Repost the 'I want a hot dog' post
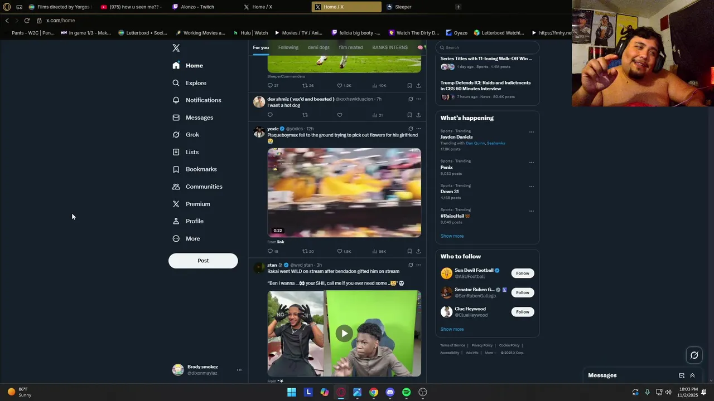The height and width of the screenshot is (401, 714). tap(305, 115)
